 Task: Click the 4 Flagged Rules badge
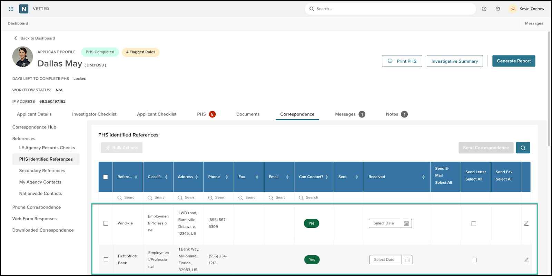(140, 52)
